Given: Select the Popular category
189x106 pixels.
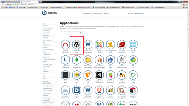Looking at the screenshot, I should 50,26.
